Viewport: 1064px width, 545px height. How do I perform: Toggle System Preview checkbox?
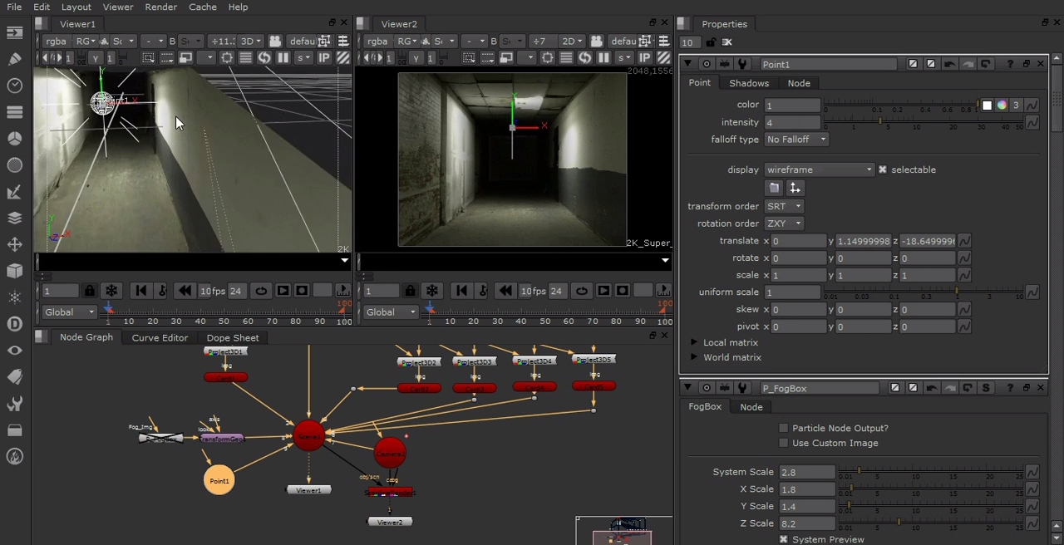[x=784, y=539]
